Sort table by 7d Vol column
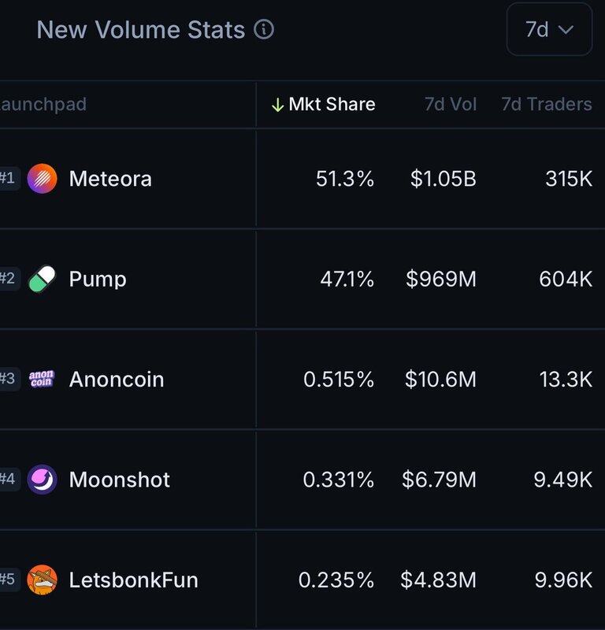 (451, 104)
